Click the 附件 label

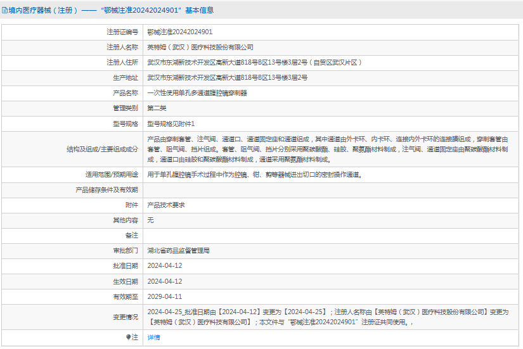click(132, 205)
